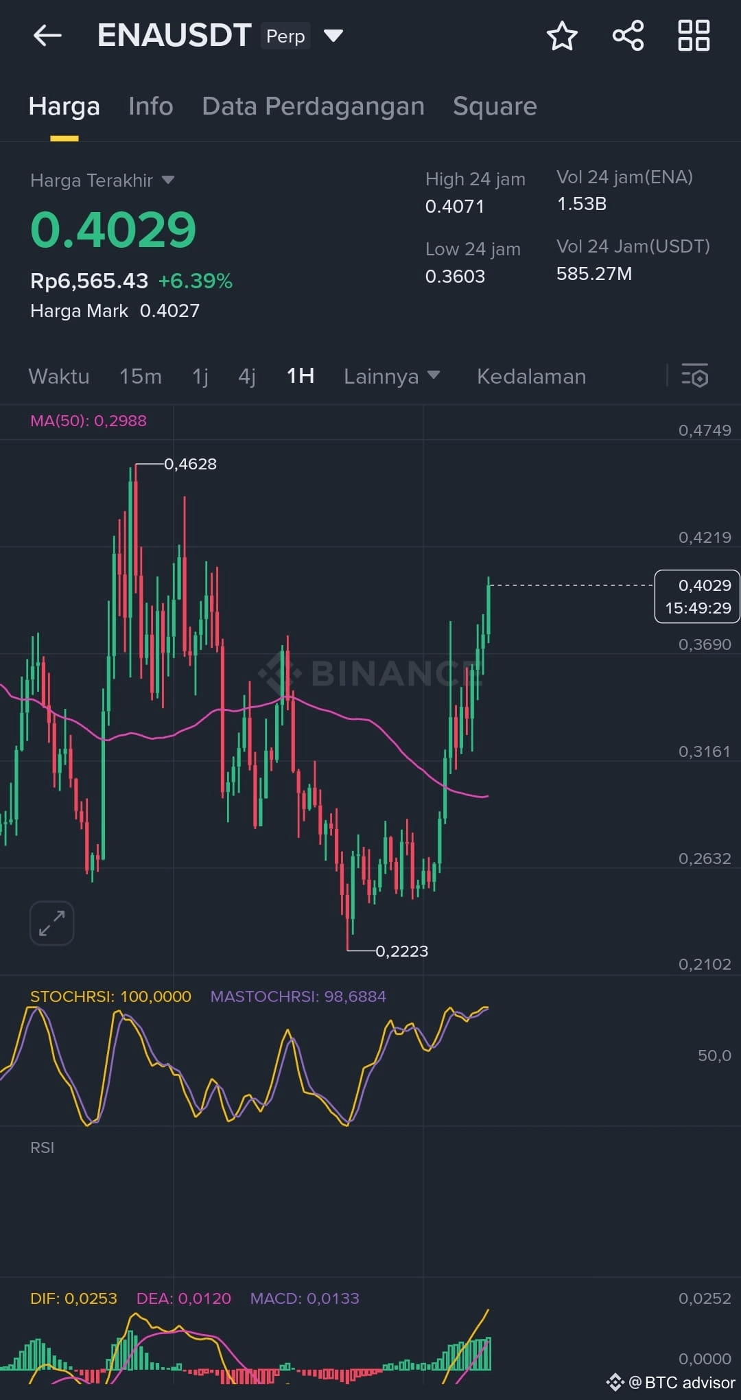The image size is (741, 1400).
Task: Expand chart to fullscreen
Action: pyautogui.click(x=51, y=923)
